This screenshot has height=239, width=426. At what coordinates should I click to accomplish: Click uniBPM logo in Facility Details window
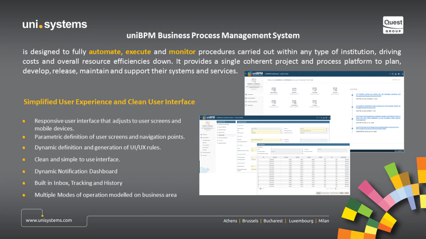pos(209,118)
